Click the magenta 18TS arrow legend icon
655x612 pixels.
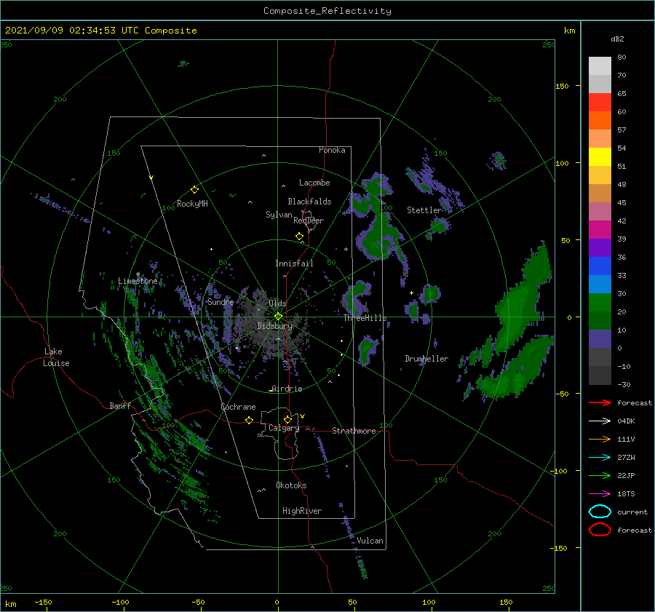pos(600,494)
